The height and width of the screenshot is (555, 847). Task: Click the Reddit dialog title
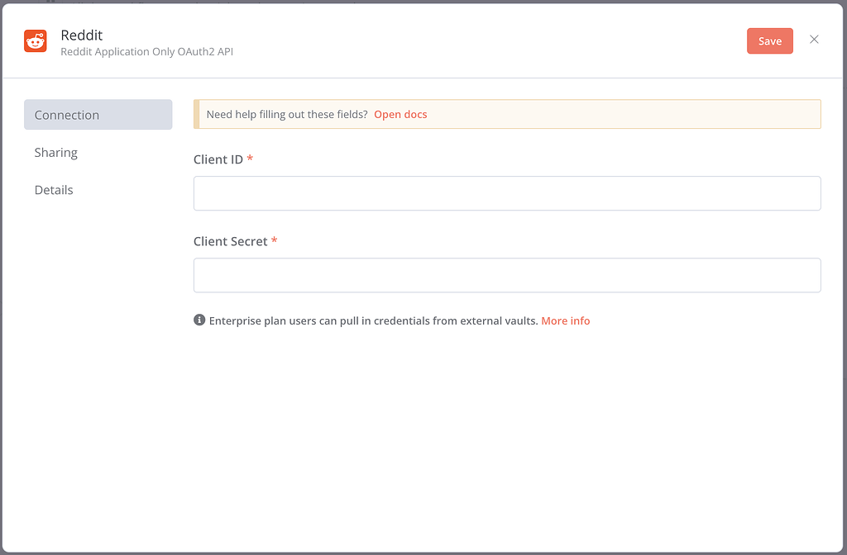point(81,35)
